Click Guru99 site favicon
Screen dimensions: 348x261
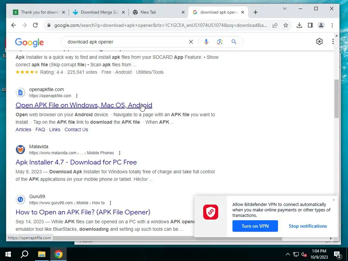[20, 199]
